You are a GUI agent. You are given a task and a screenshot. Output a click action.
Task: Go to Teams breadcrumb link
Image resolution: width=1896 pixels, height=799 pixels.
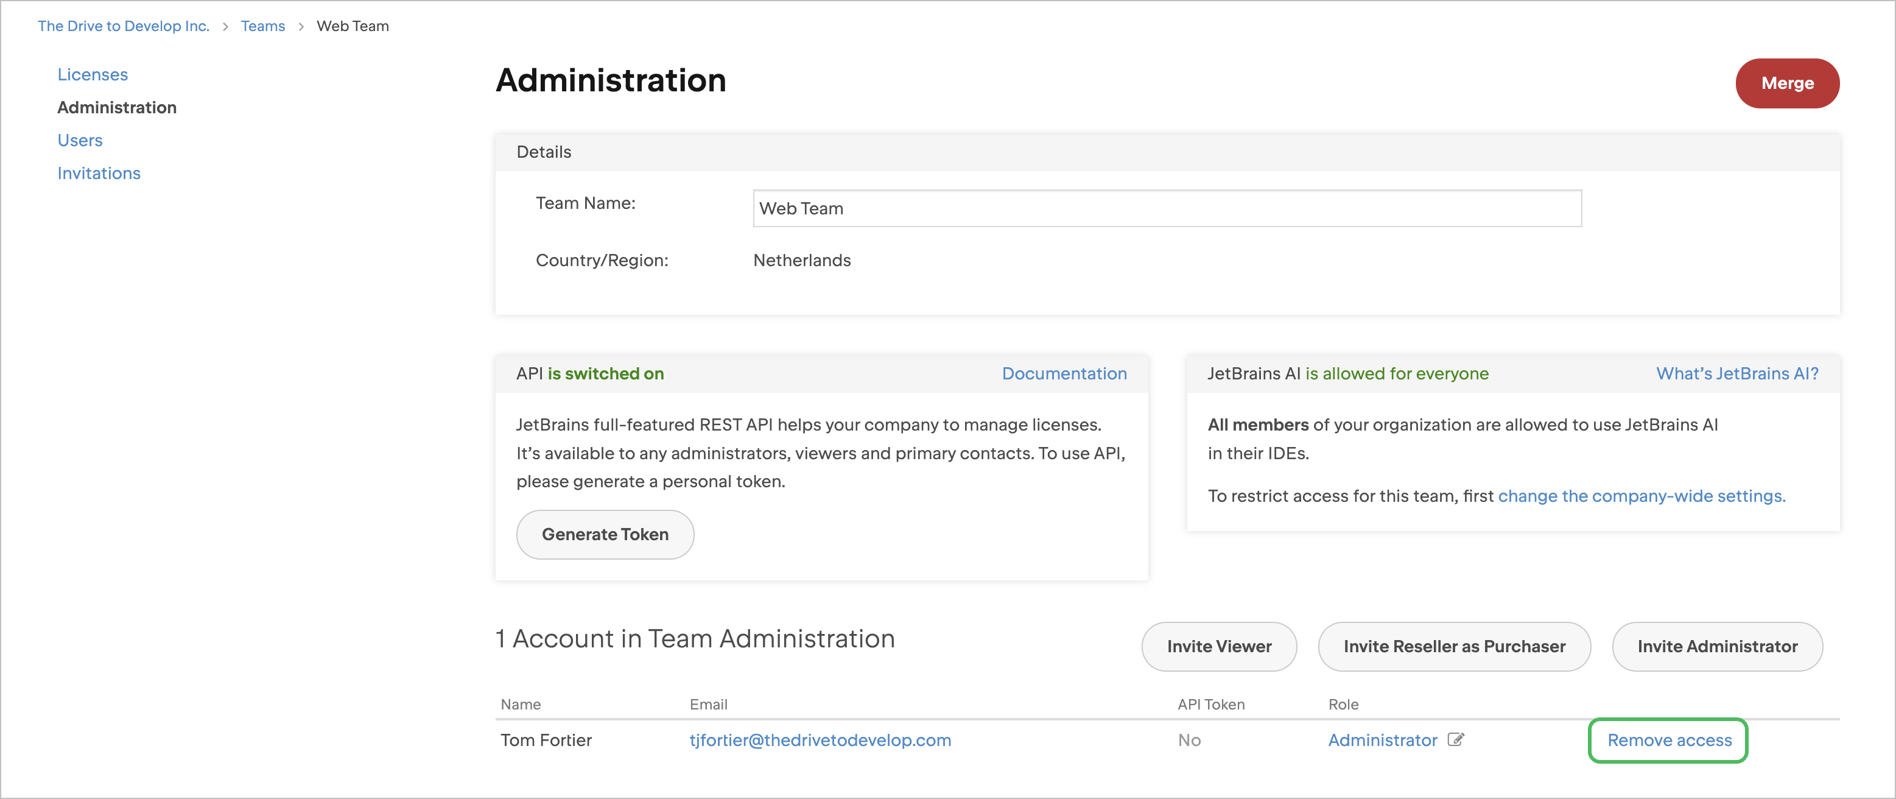pos(263,26)
